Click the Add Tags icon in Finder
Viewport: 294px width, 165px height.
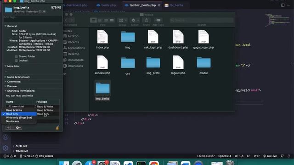[x=158, y=20]
